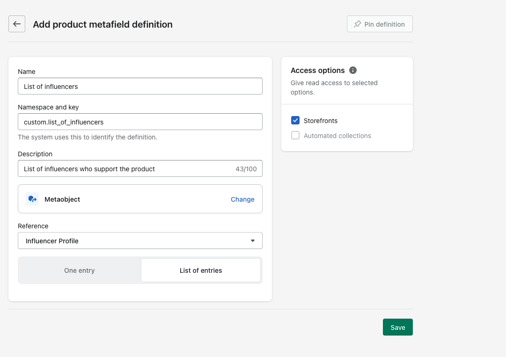Enable the Automated collections checkbox
This screenshot has width=506, height=357.
[295, 136]
